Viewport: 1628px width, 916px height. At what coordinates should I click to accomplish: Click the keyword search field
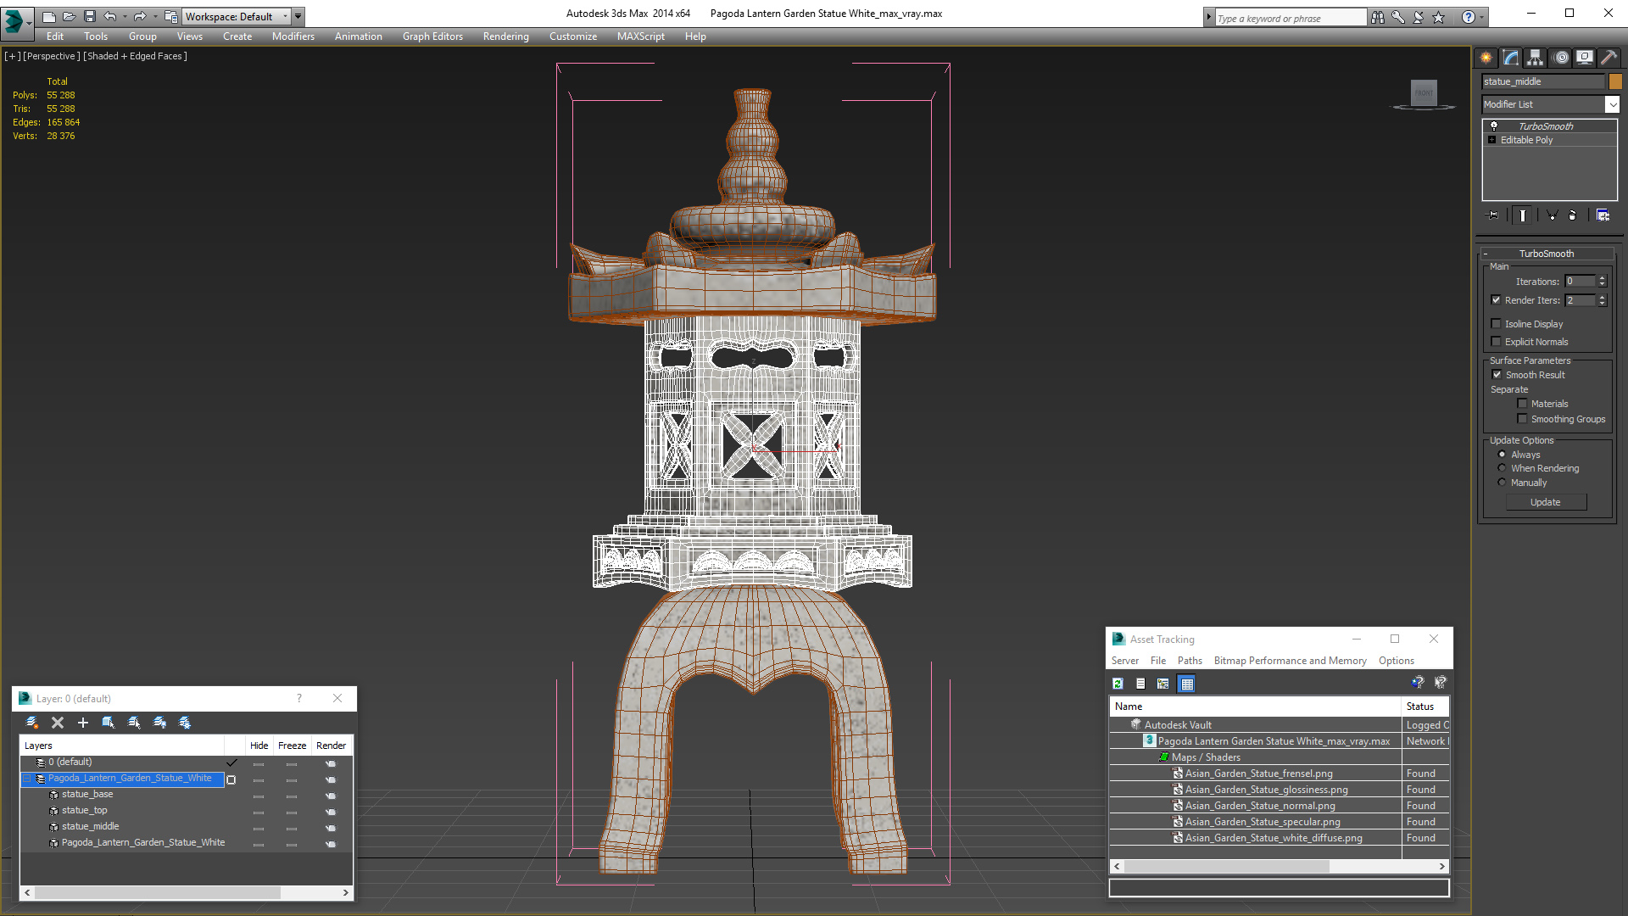click(x=1291, y=18)
